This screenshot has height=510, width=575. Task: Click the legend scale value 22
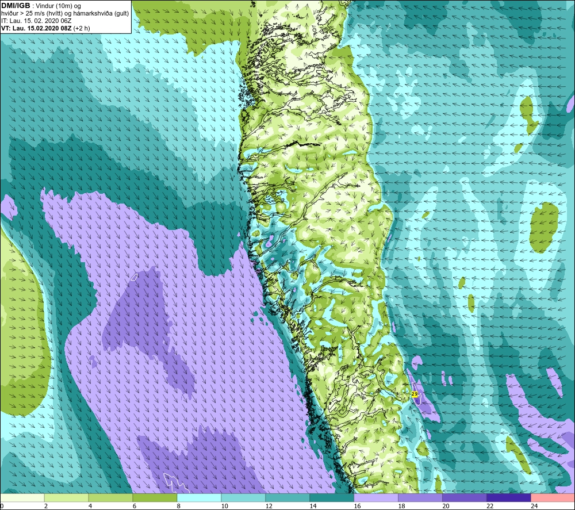[490, 506]
